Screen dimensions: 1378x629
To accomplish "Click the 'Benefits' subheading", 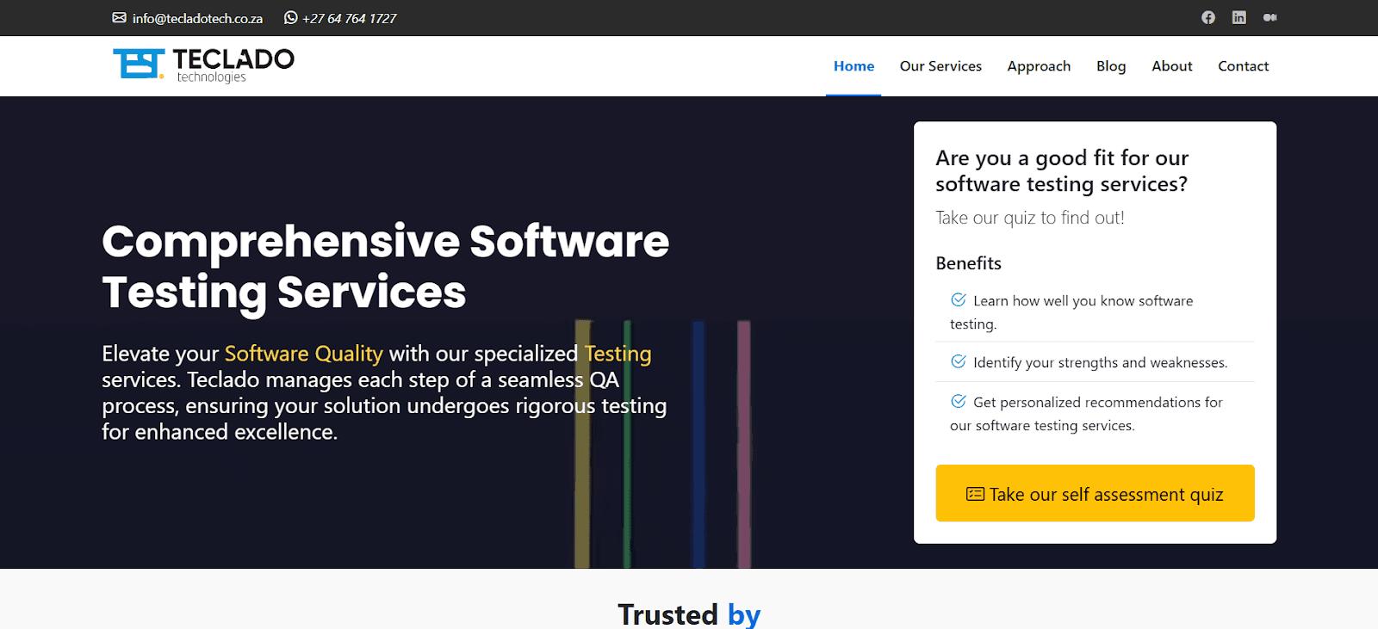I will click(969, 263).
